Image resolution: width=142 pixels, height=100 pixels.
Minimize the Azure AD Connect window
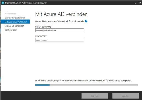coord(136,3)
